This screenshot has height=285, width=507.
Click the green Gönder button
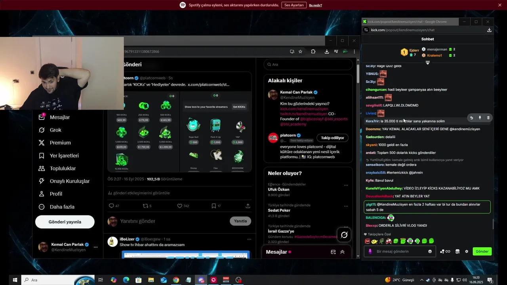pos(482,251)
